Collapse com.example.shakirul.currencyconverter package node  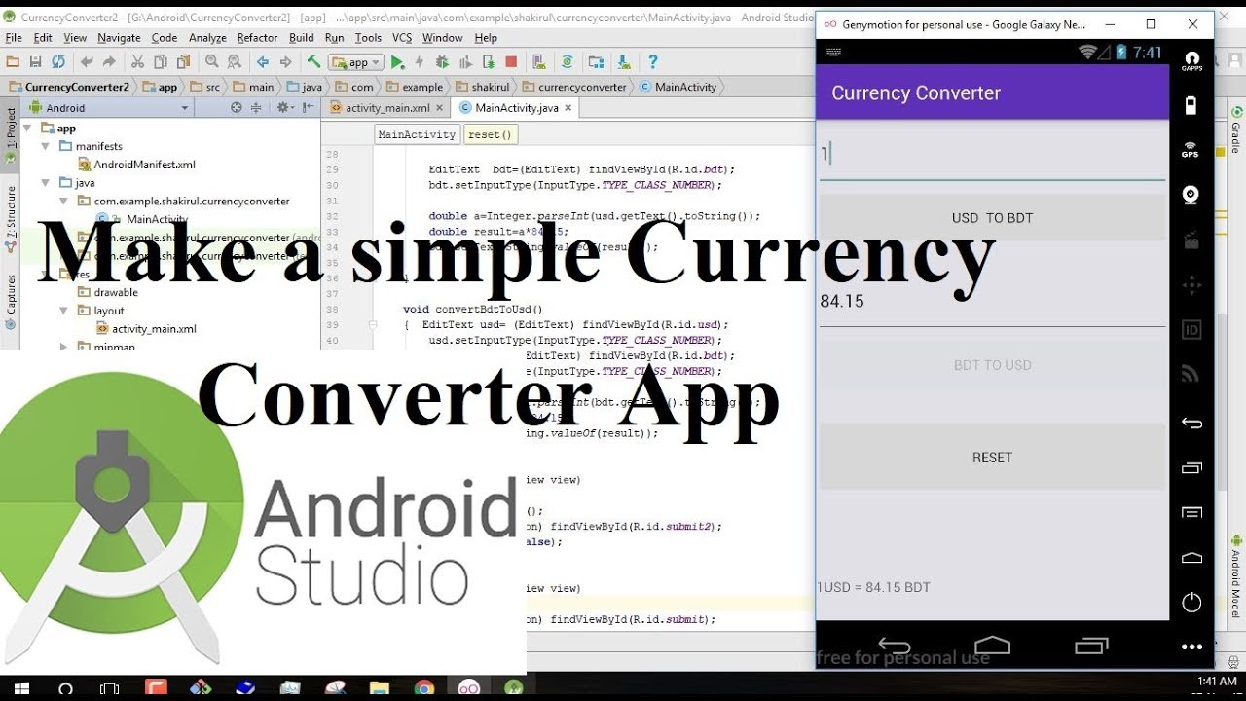coord(64,202)
